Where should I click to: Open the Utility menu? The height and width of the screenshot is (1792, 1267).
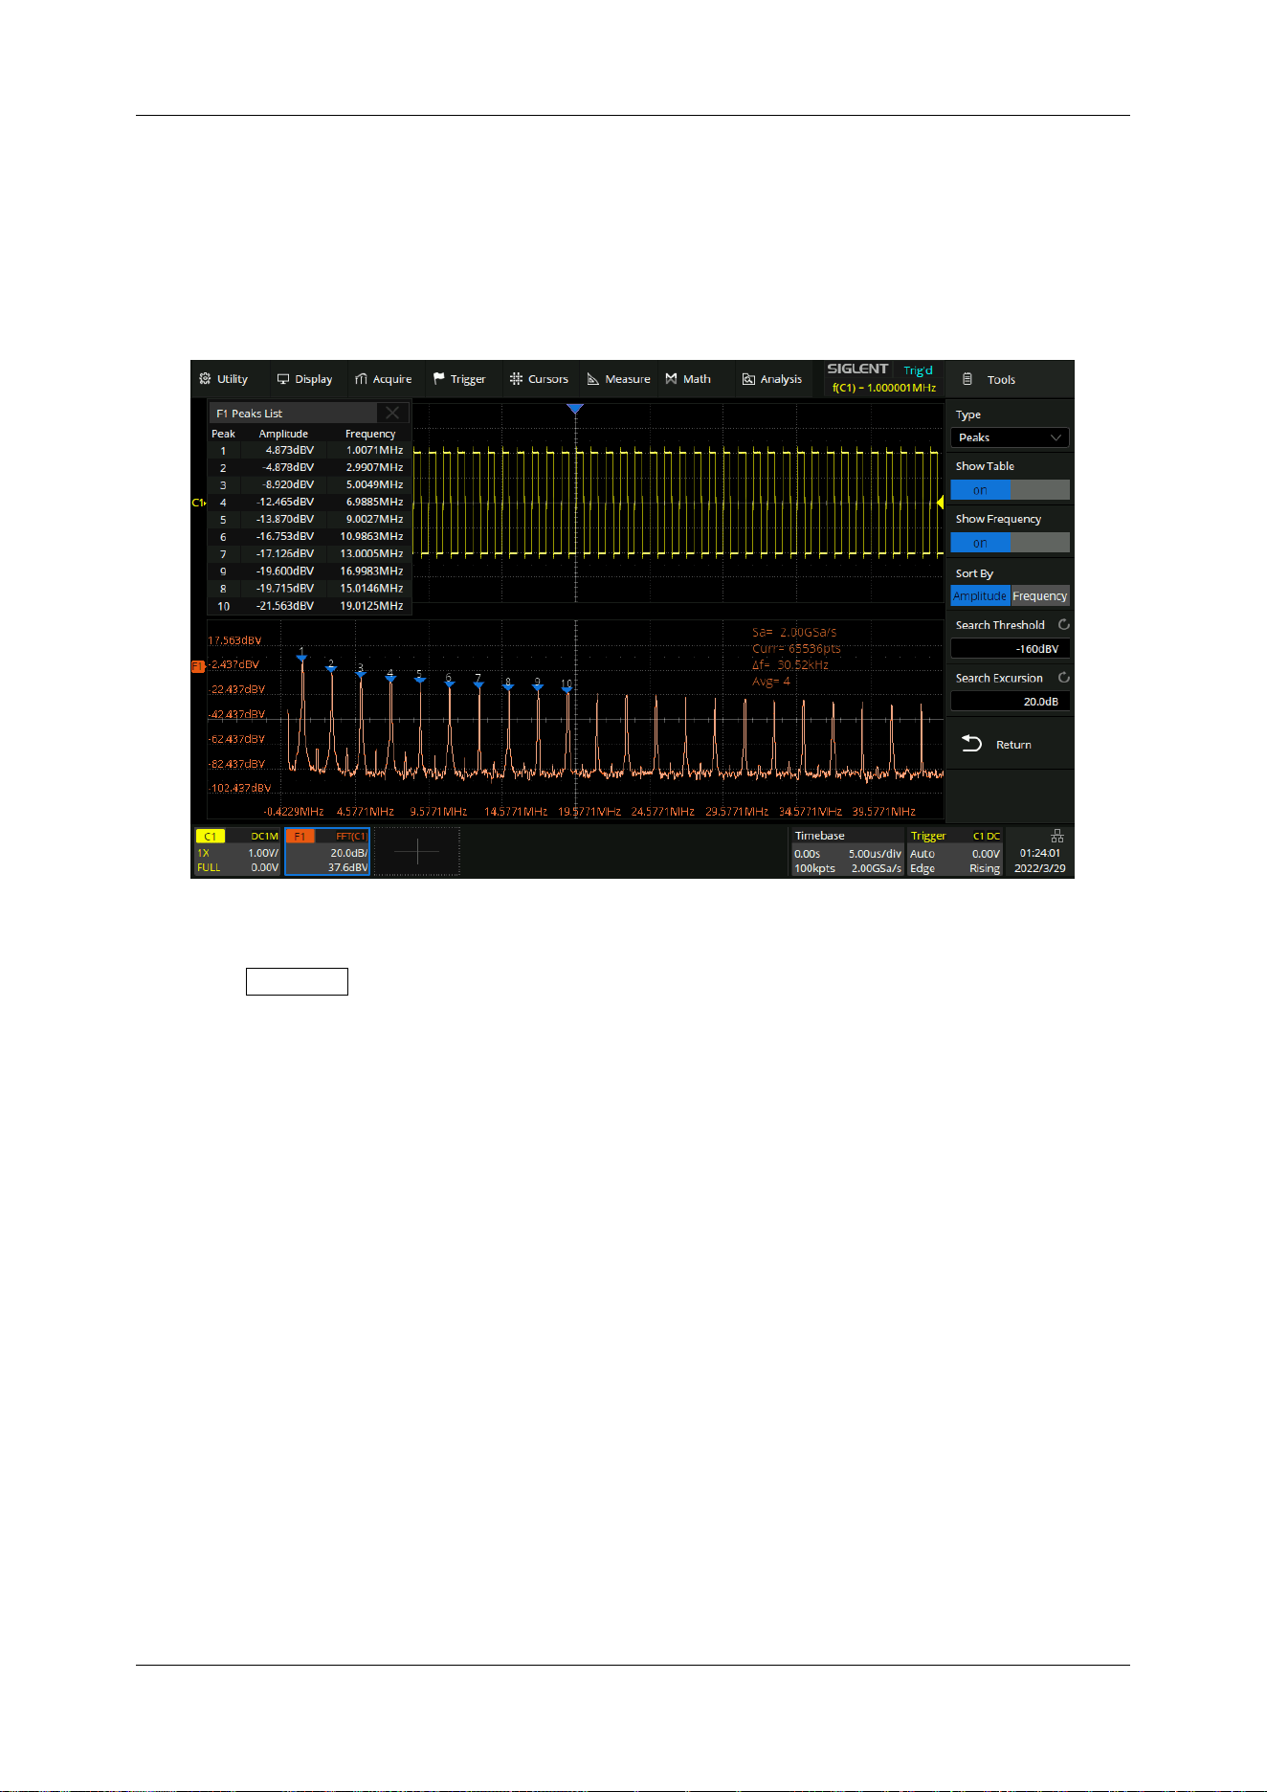pos(223,379)
